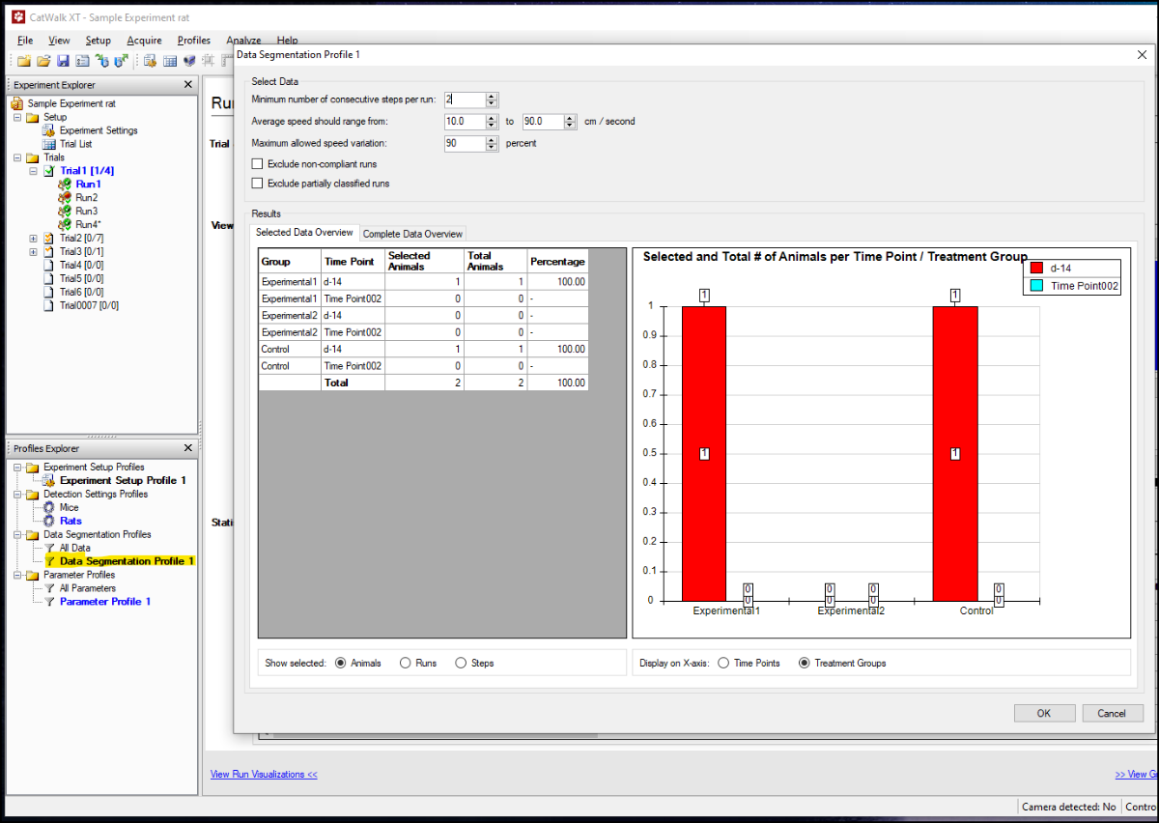This screenshot has height=823, width=1159.
Task: Select the Experiment Setup Profile 1 item
Action: click(x=123, y=480)
